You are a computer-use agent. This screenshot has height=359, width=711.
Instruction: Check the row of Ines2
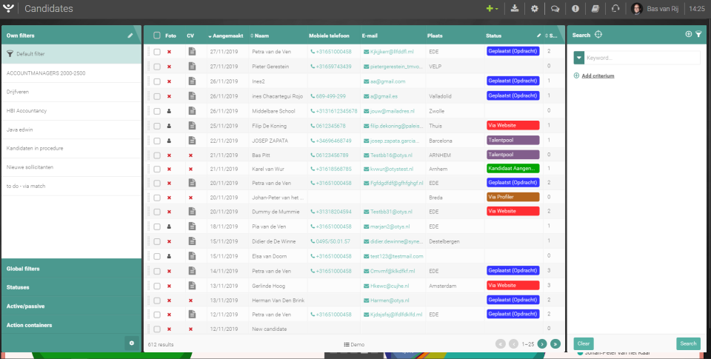click(157, 81)
